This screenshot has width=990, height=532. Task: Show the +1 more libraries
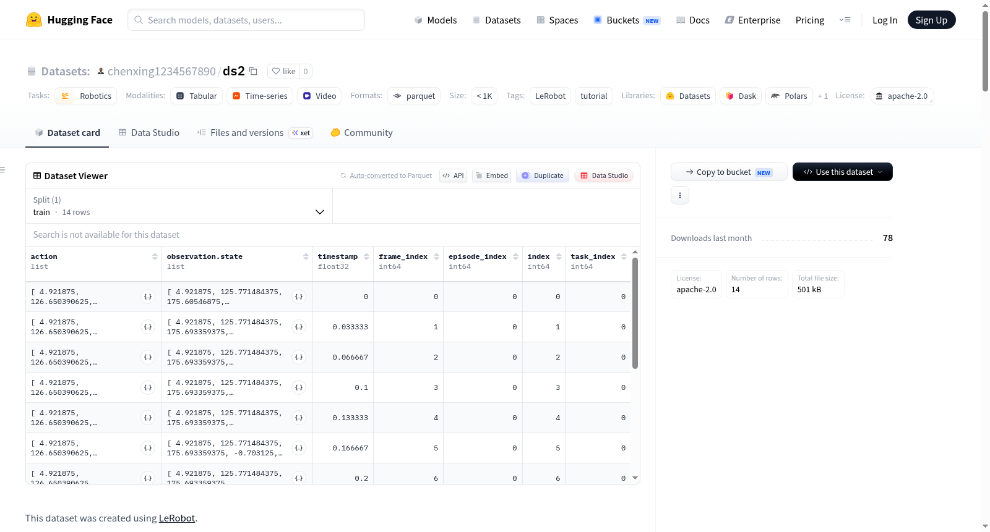coord(822,96)
